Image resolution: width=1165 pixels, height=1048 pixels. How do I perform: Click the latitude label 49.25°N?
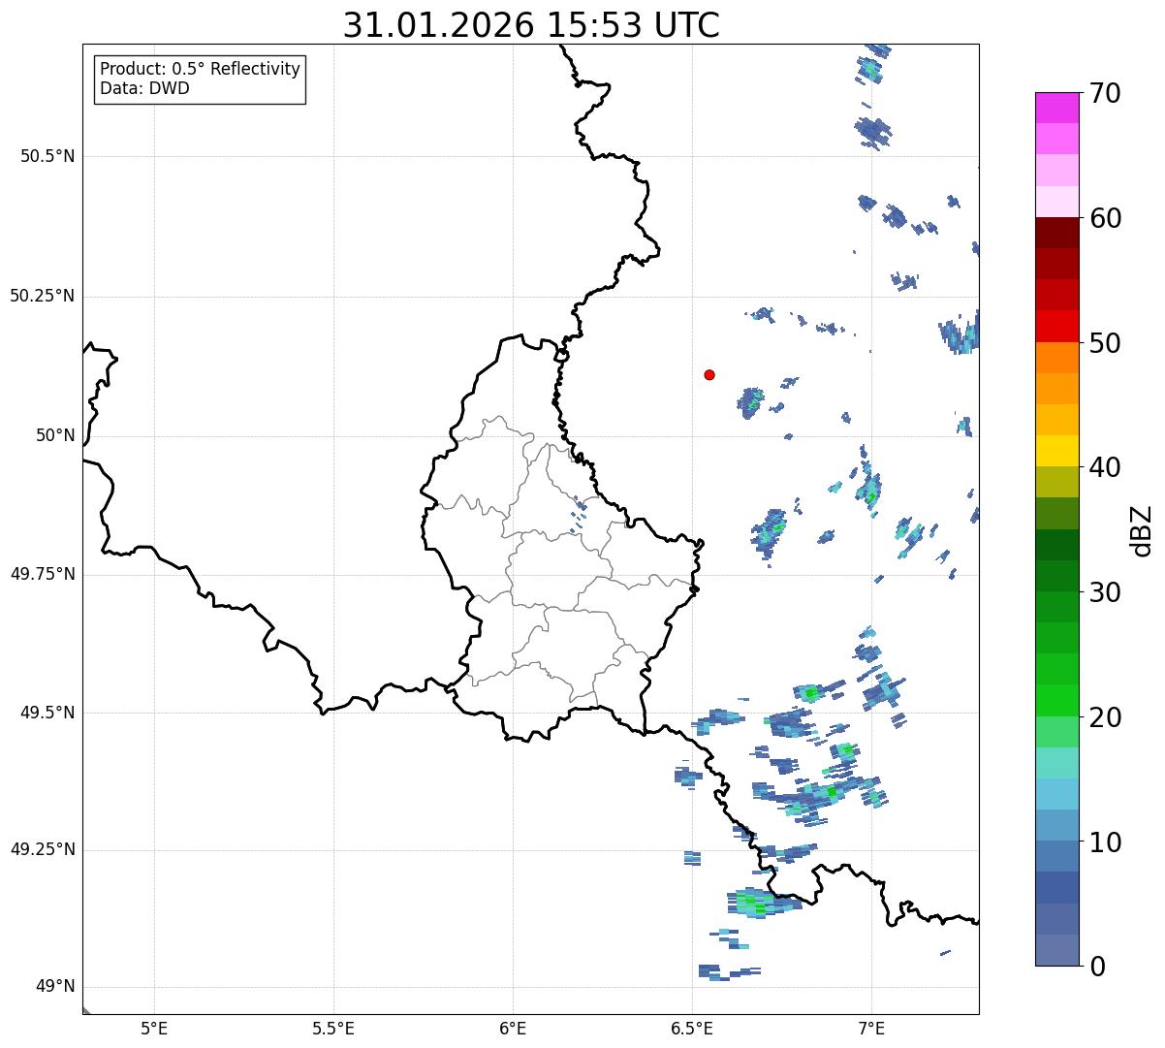pos(42,849)
